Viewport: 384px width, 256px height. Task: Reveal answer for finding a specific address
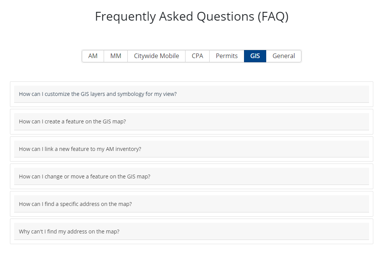75,204
